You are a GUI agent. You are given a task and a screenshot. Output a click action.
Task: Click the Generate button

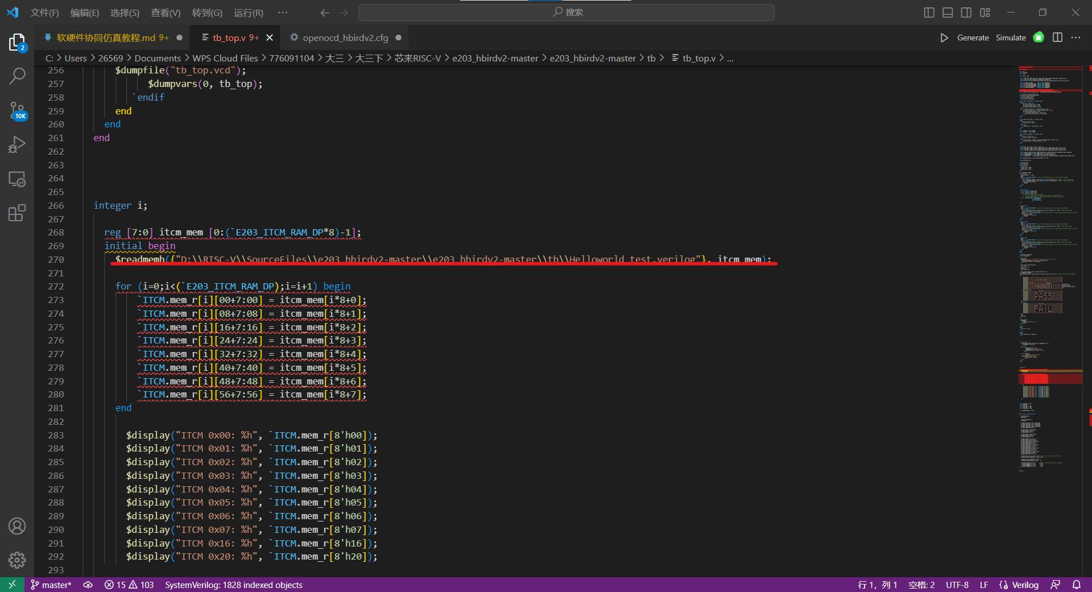tap(973, 38)
